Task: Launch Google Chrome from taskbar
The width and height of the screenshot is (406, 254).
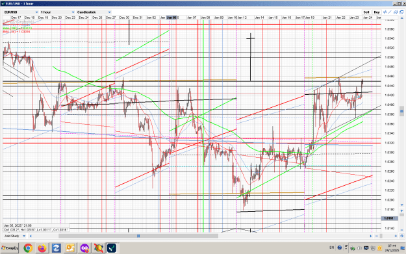Action: click(28, 248)
